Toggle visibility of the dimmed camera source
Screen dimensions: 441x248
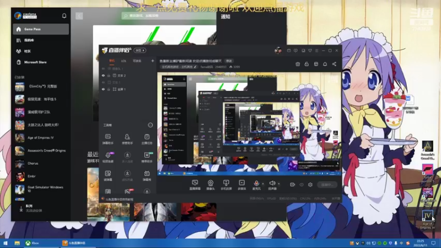tap(103, 68)
